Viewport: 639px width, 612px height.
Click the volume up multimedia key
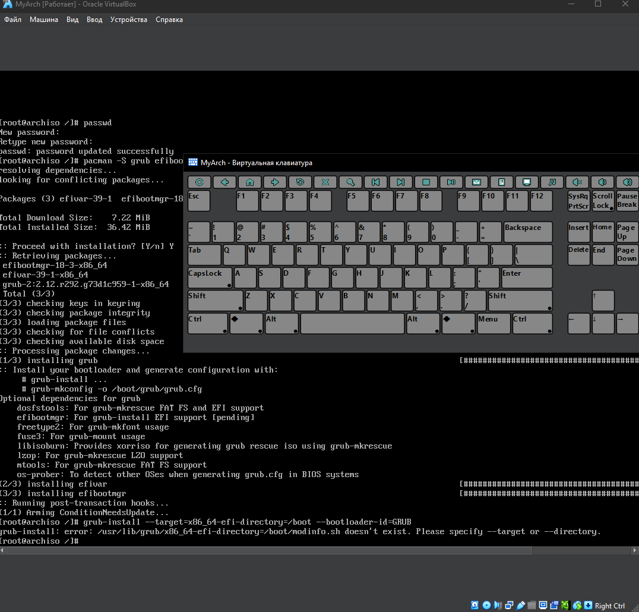pyautogui.click(x=628, y=182)
